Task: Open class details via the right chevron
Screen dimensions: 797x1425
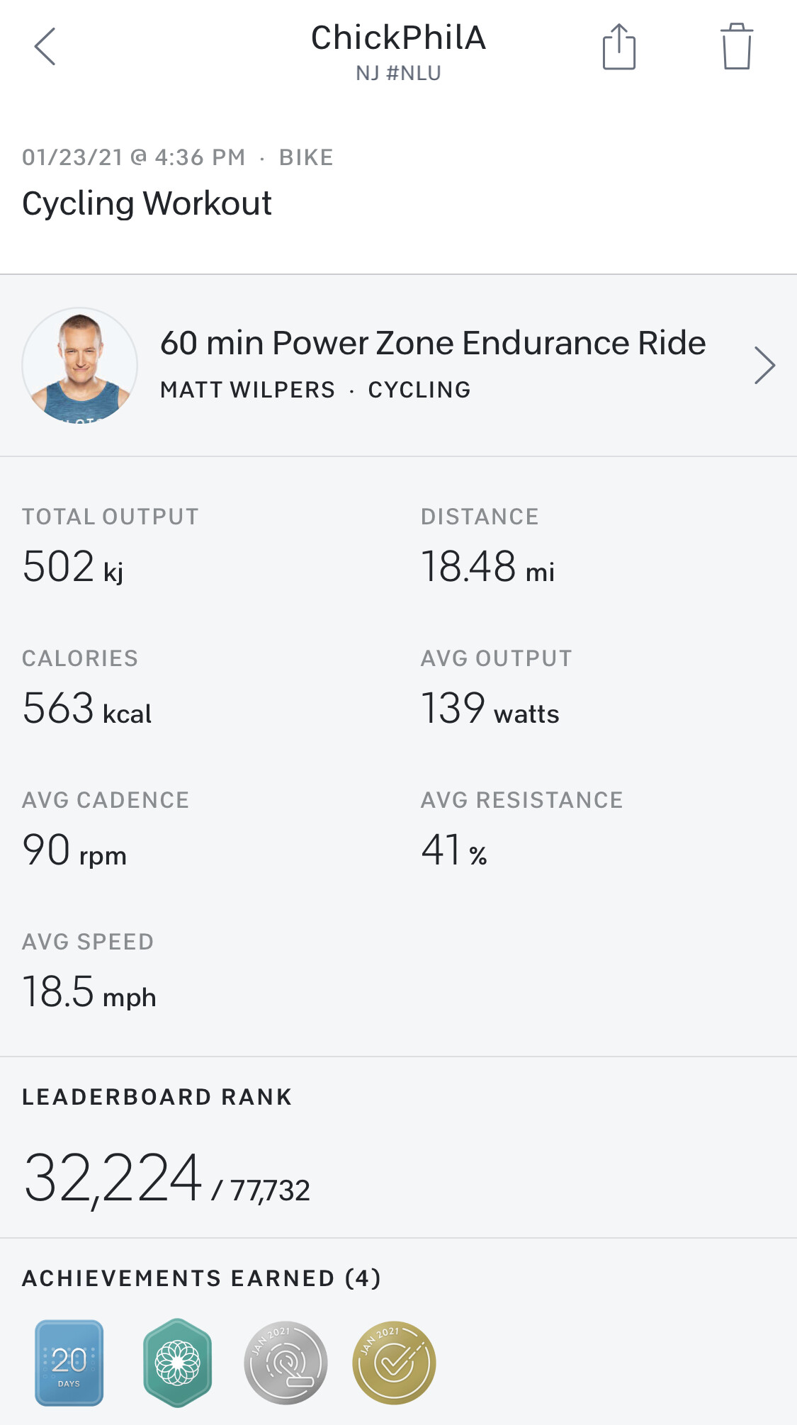Action: coord(764,366)
